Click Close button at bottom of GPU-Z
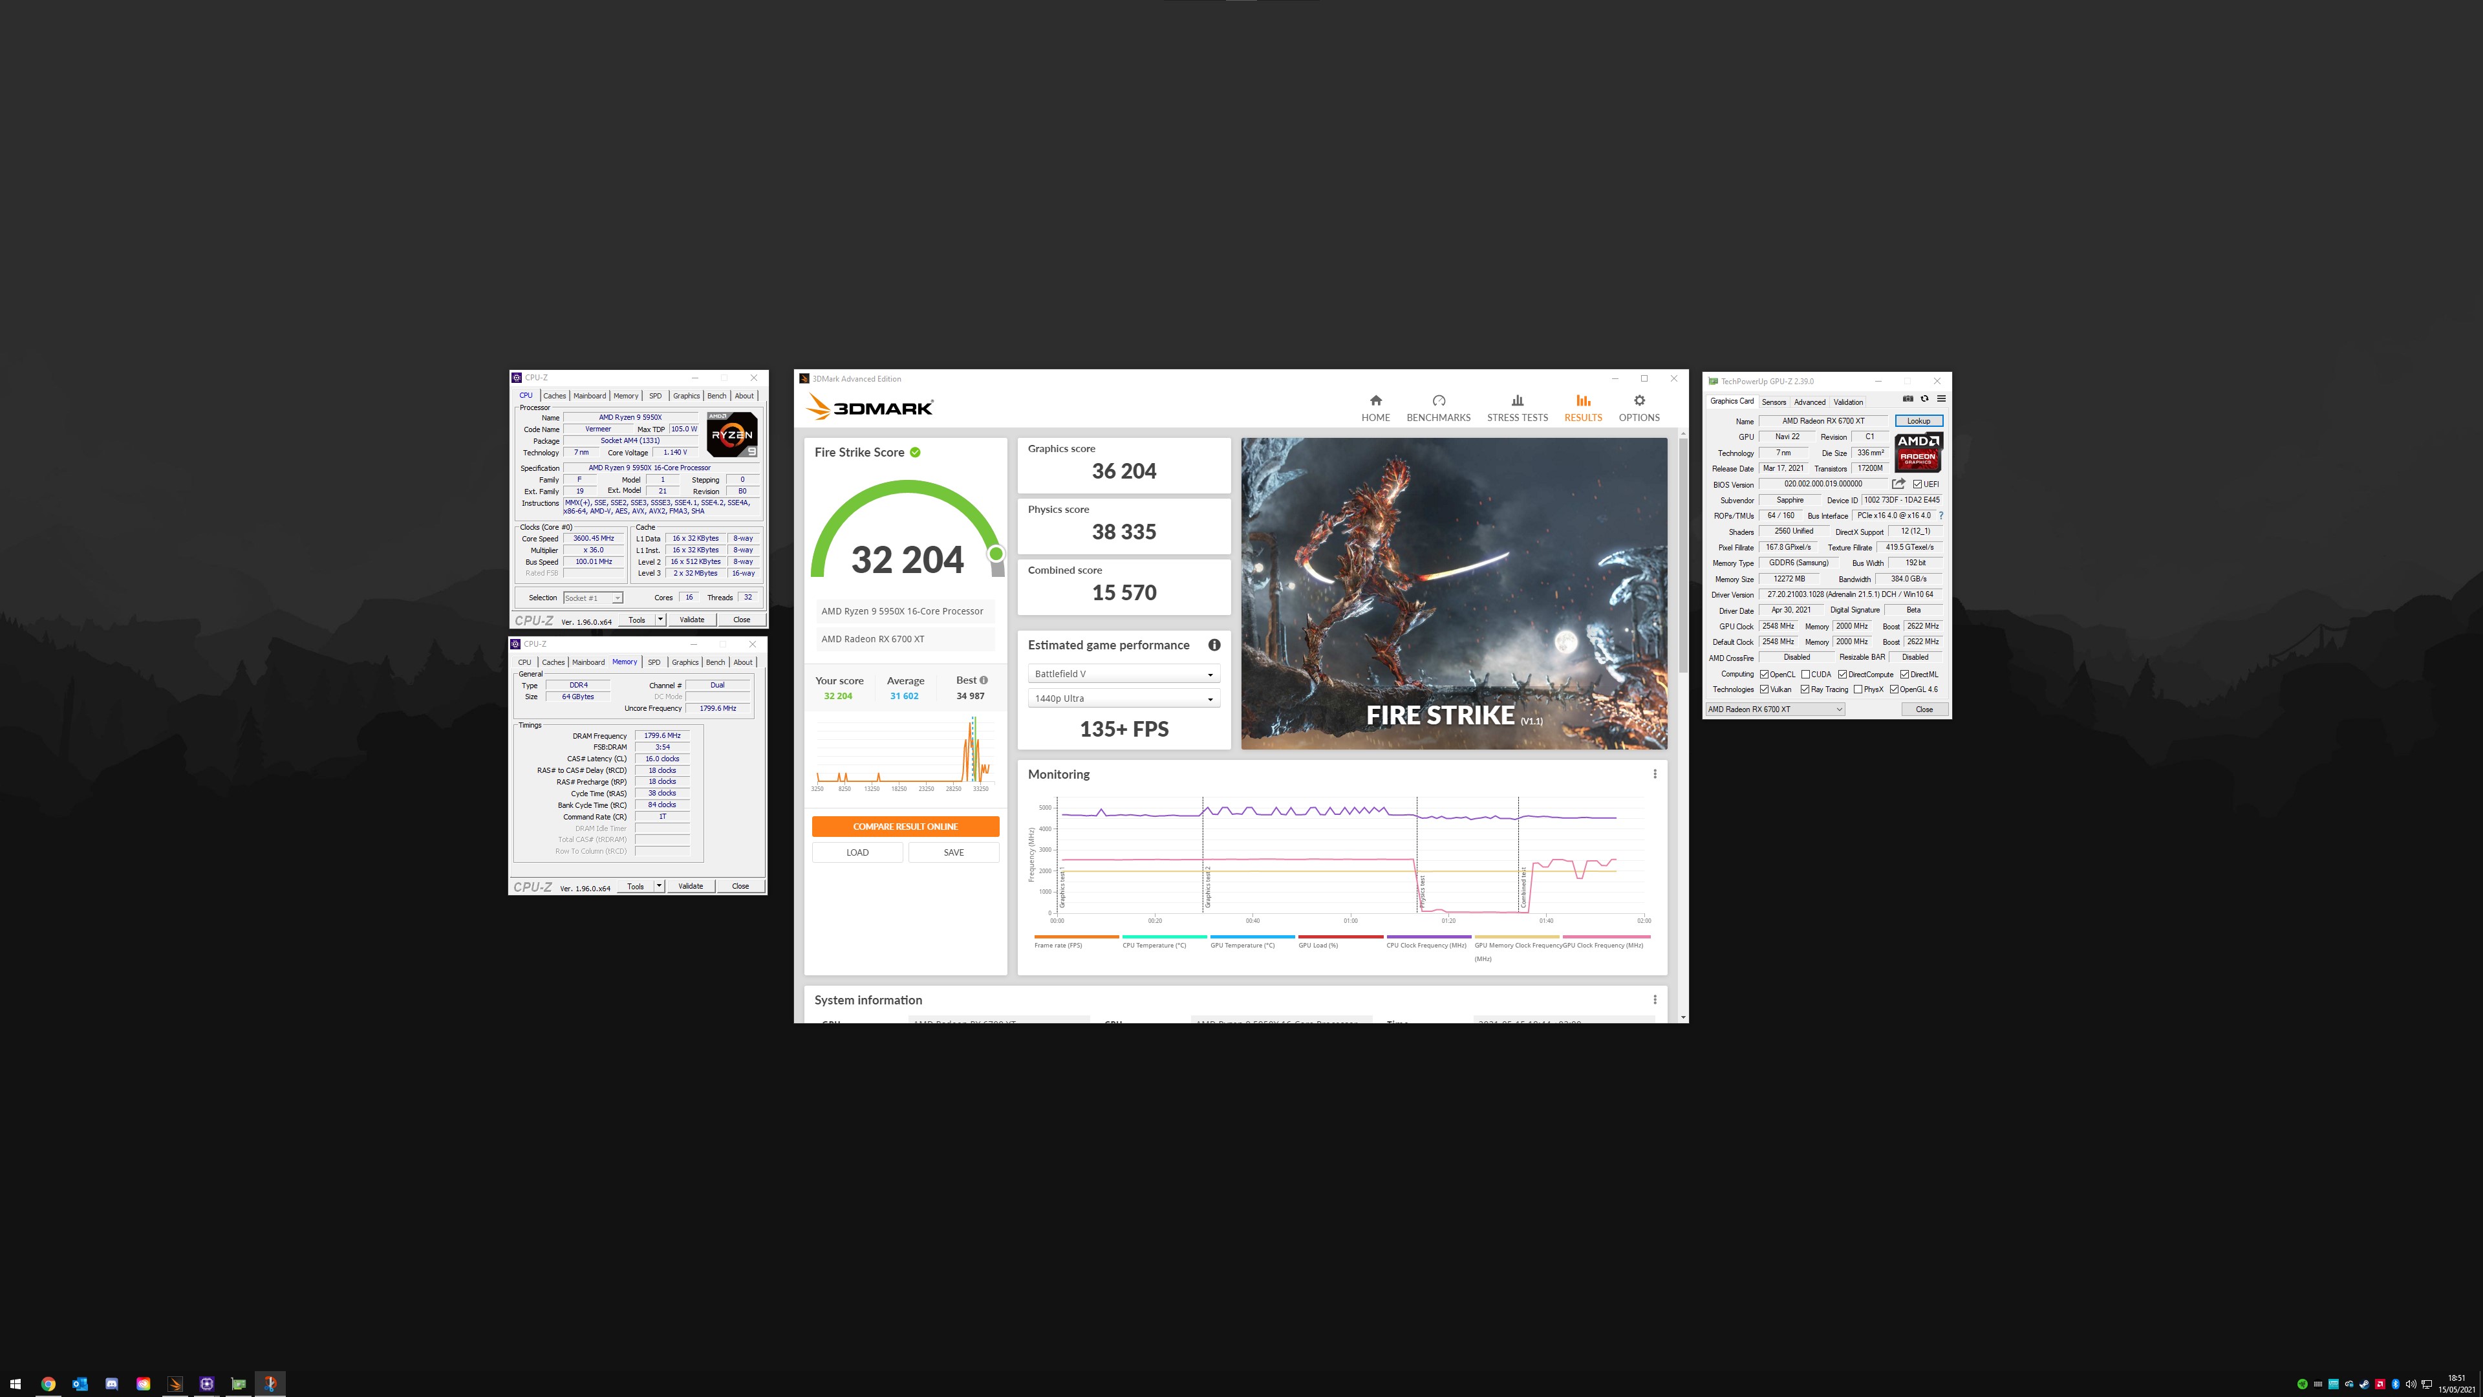Viewport: 2483px width, 1397px height. click(1924, 709)
